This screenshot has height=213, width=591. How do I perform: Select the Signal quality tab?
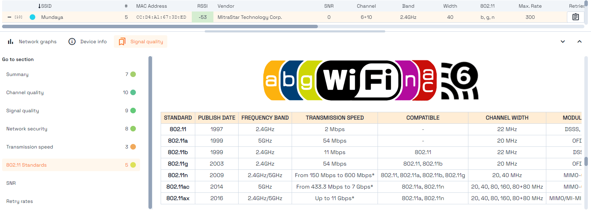(x=140, y=41)
